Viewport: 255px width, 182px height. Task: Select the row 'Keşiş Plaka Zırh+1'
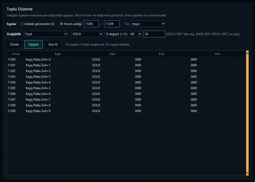pyautogui.click(x=126, y=65)
